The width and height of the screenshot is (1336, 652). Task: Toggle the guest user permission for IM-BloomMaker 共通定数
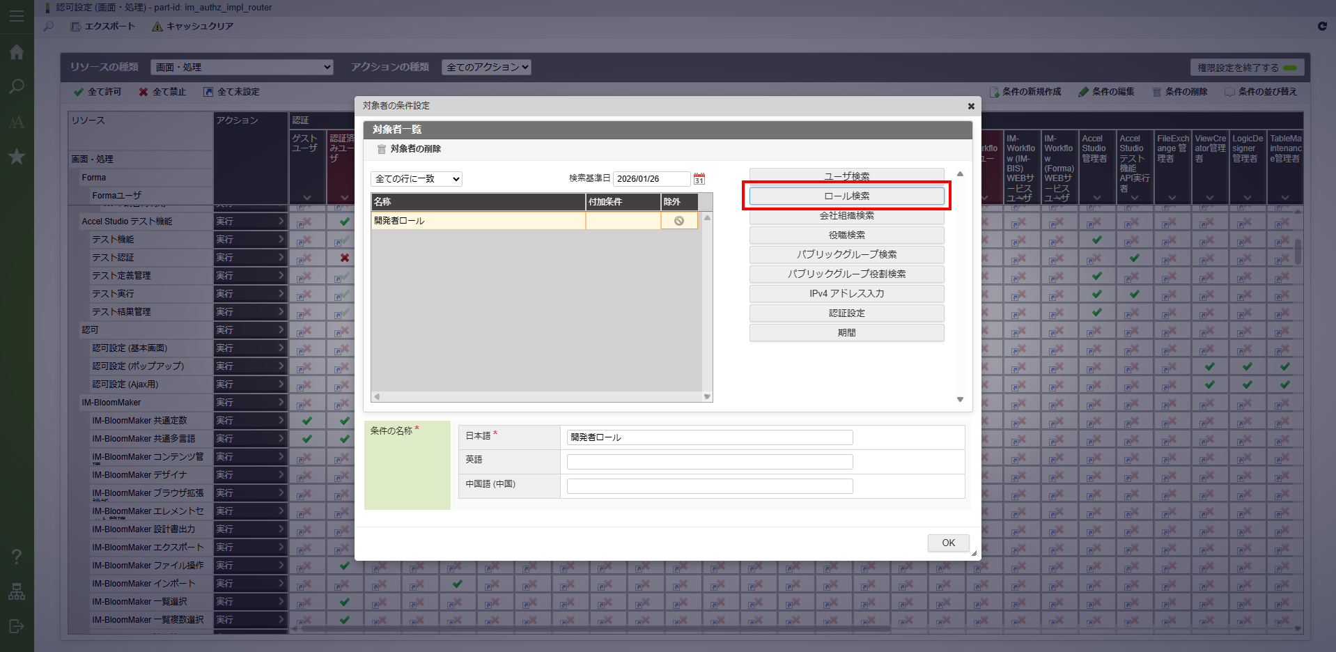[306, 421]
